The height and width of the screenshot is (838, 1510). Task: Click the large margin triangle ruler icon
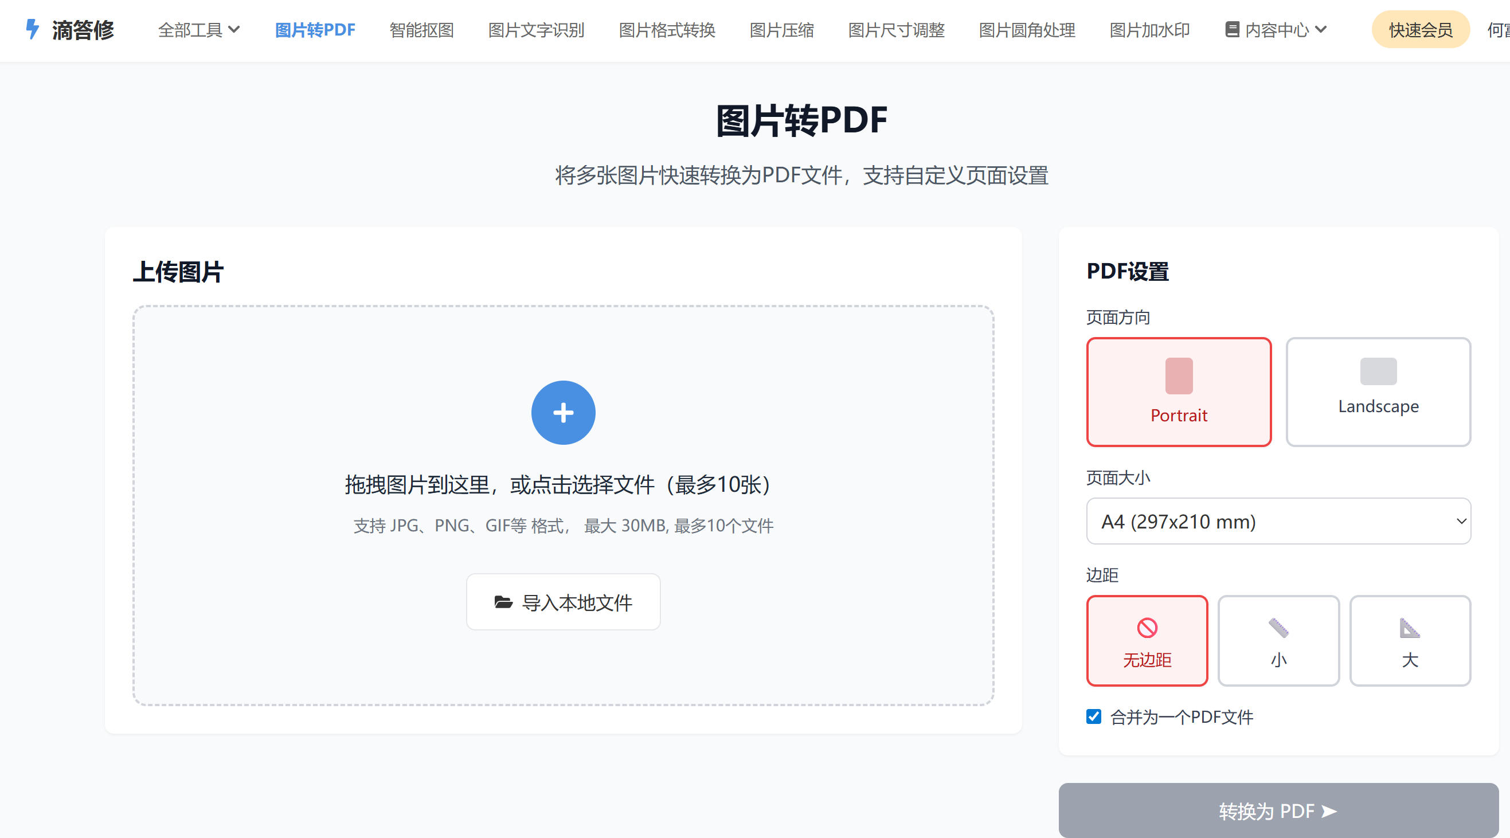tap(1410, 628)
